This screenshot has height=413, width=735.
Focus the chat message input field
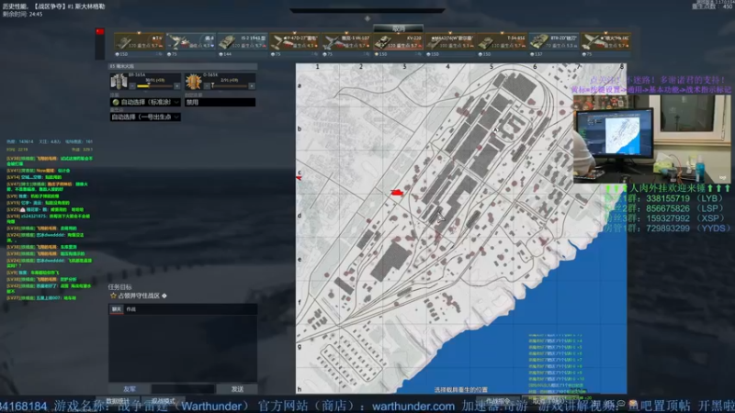(x=183, y=389)
